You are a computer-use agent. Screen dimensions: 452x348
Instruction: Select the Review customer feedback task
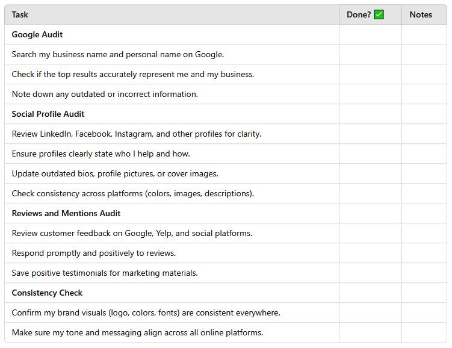132,233
